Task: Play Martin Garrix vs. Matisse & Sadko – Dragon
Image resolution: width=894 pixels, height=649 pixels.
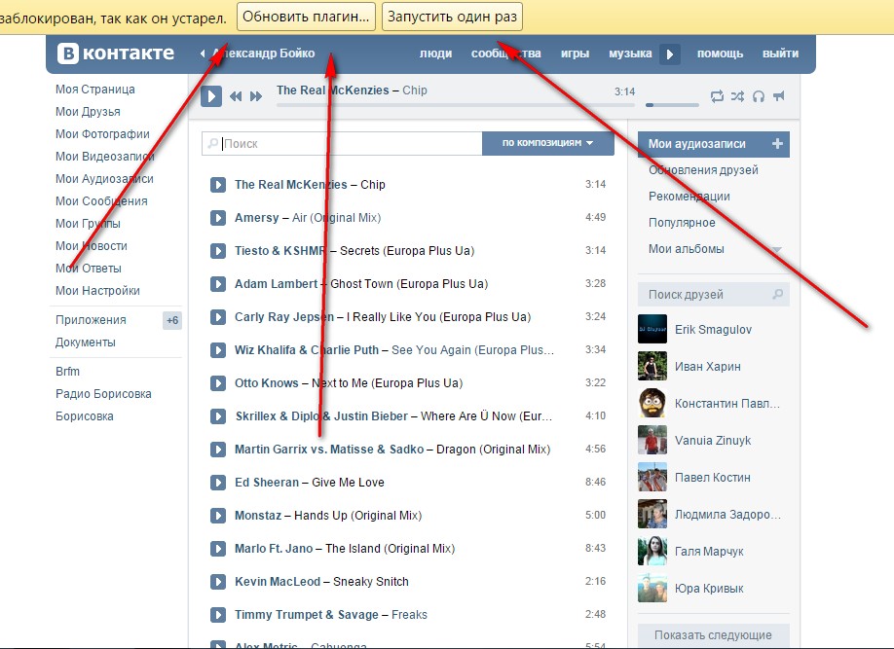Action: click(218, 449)
